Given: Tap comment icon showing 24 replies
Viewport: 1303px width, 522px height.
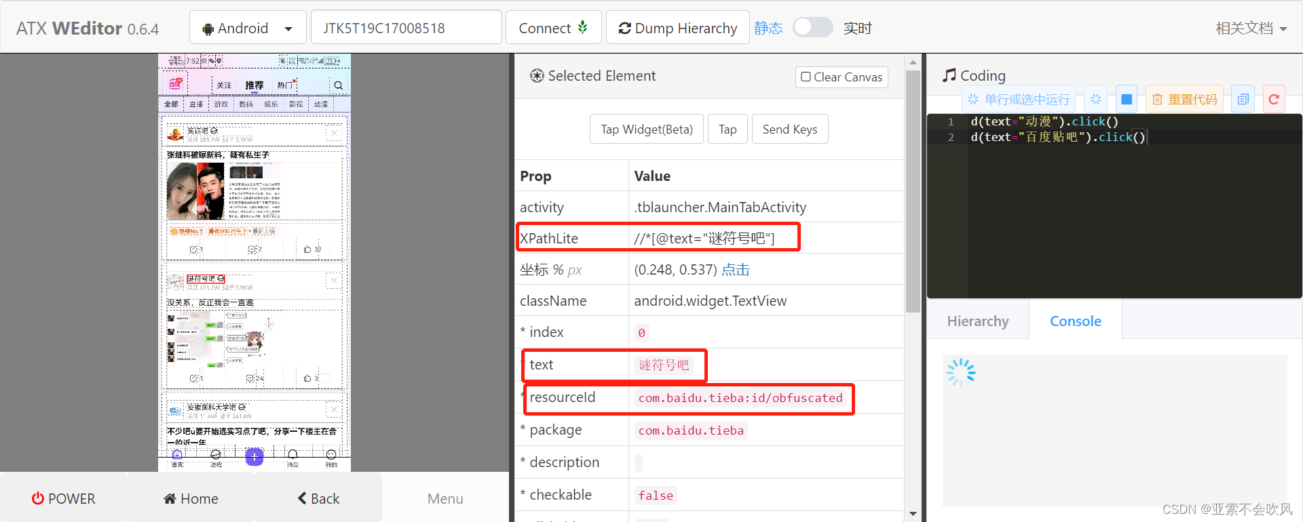Looking at the screenshot, I should point(250,378).
